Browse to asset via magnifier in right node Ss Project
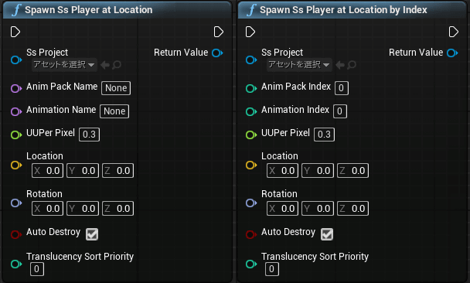This screenshot has width=470, height=283. point(352,65)
